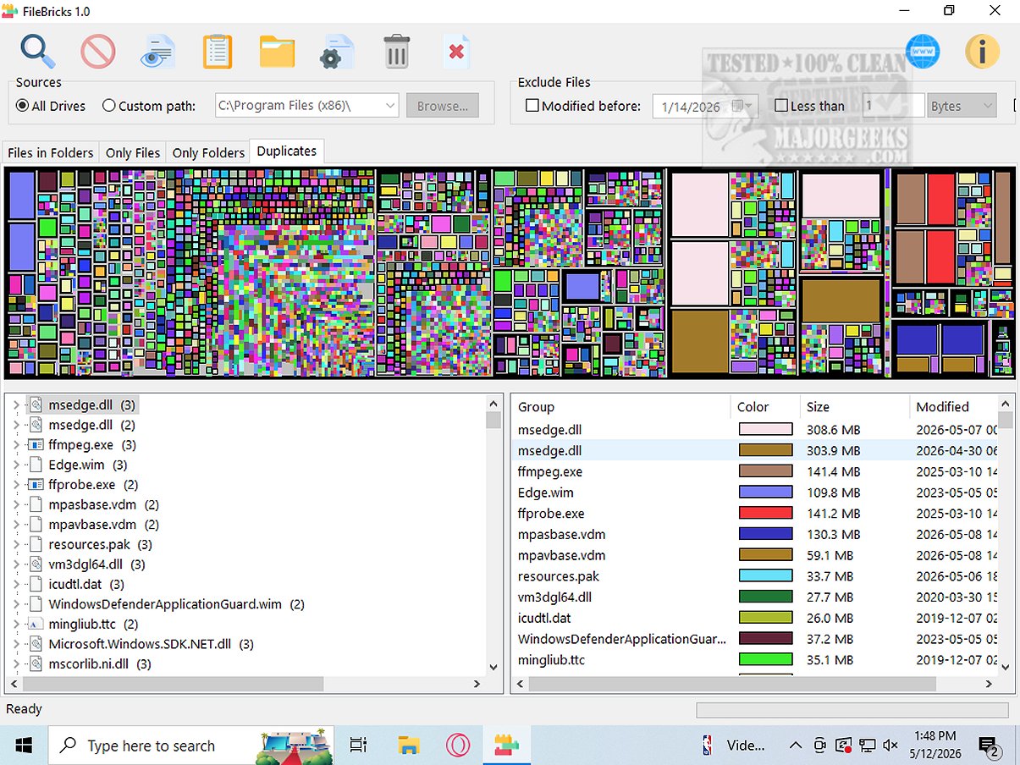Click the Browse... button

(x=442, y=106)
